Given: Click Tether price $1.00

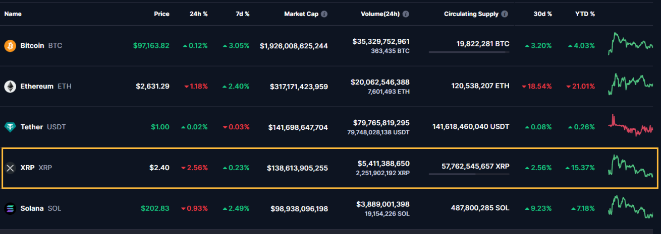Looking at the screenshot, I should 160,127.
